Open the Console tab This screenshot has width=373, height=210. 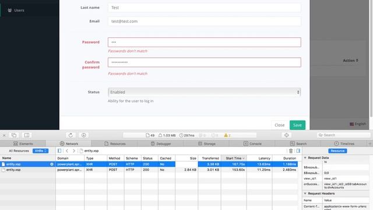coord(252,143)
